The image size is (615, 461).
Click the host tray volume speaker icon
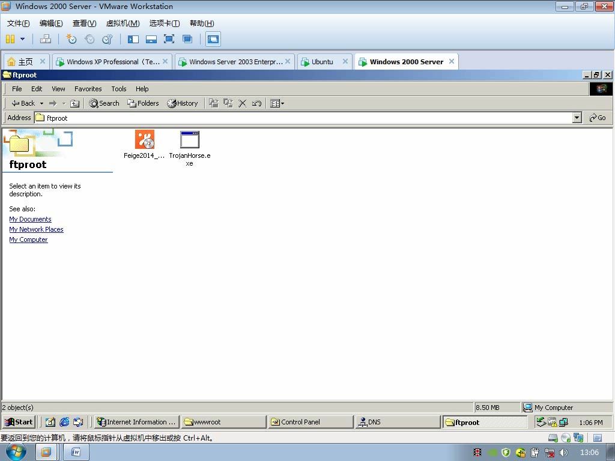pyautogui.click(x=563, y=453)
